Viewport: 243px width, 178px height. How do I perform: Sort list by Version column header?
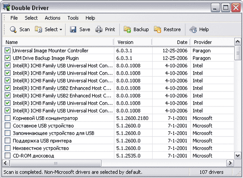(133, 42)
